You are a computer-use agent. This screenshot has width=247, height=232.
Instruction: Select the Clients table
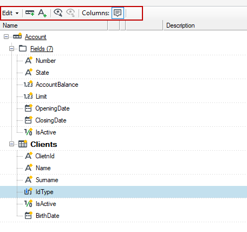(x=44, y=144)
